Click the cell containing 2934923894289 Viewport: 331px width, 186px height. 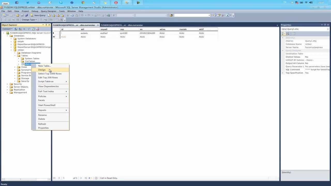pyautogui.click(x=149, y=33)
